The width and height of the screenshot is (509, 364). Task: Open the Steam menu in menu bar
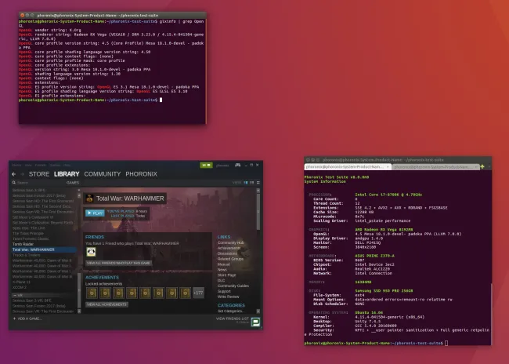(x=16, y=166)
